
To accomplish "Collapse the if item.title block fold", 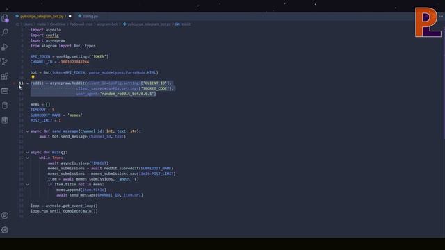I will [28, 185].
